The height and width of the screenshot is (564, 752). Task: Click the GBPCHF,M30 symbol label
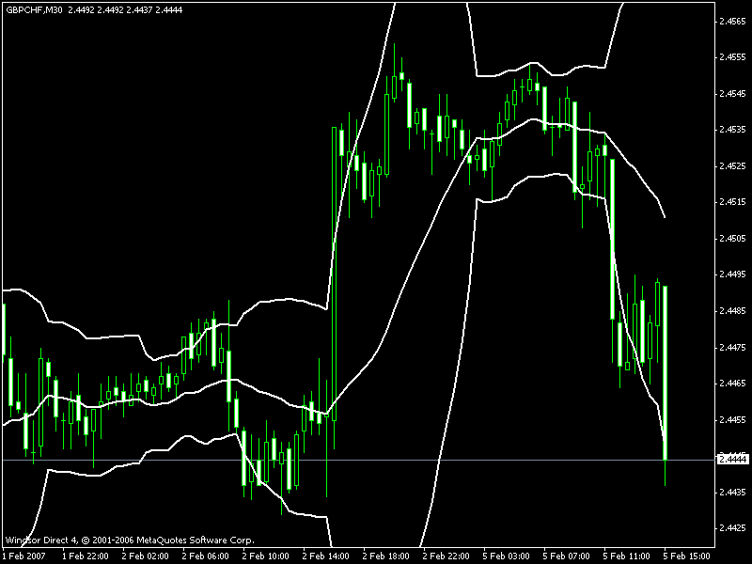tap(34, 9)
